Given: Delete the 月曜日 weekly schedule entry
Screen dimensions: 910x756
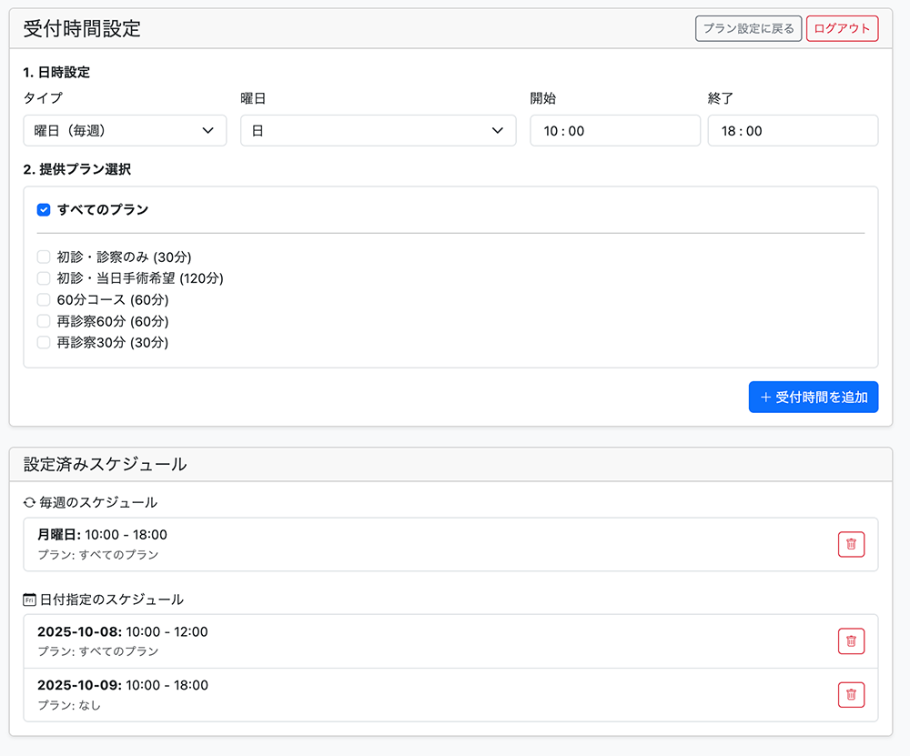Looking at the screenshot, I should [x=851, y=544].
